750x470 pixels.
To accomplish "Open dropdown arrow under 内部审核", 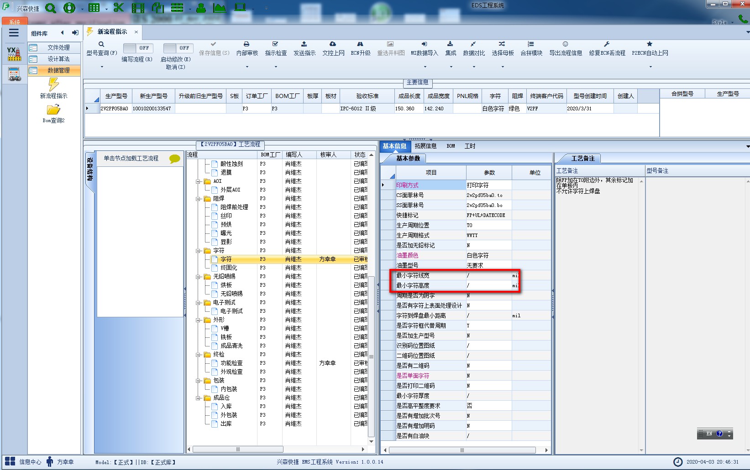I will tap(247, 67).
